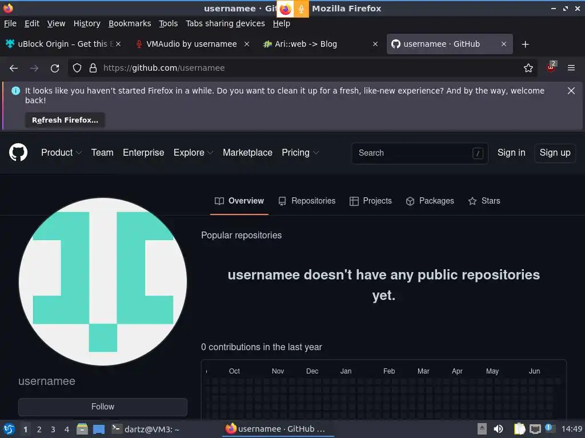
Task: Open the network monitor tray icon
Action: (535, 429)
